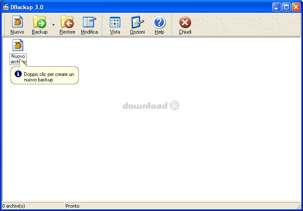Click the DBackup title bar app icon

6,7
